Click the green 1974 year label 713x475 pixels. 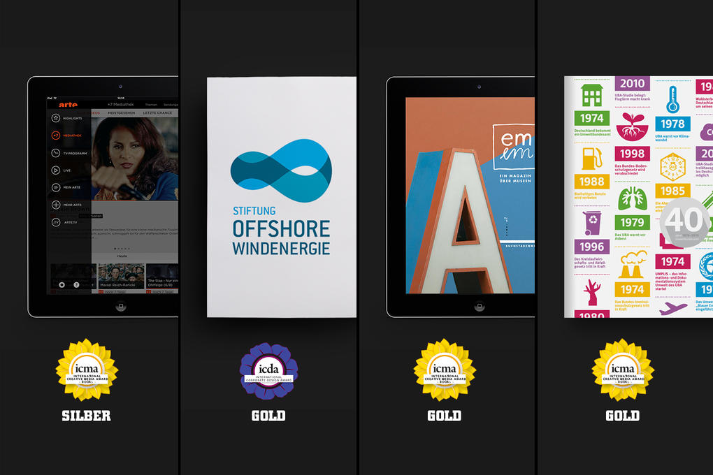tap(592, 118)
